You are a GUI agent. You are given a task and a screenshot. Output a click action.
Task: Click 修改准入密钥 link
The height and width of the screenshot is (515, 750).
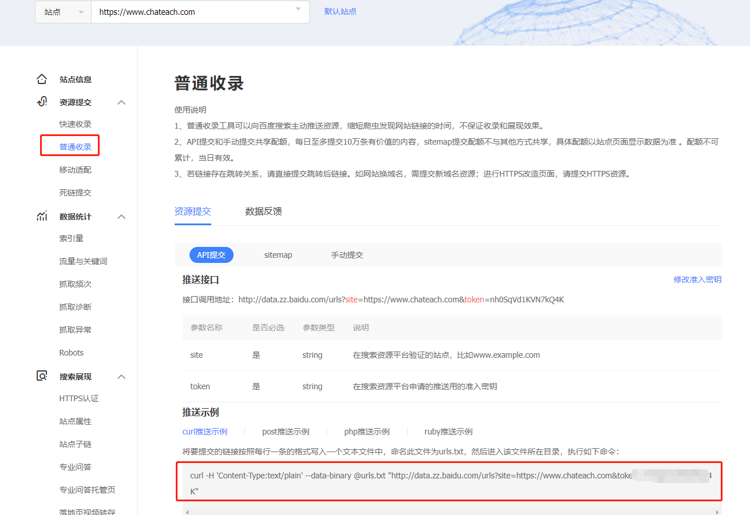[697, 280]
